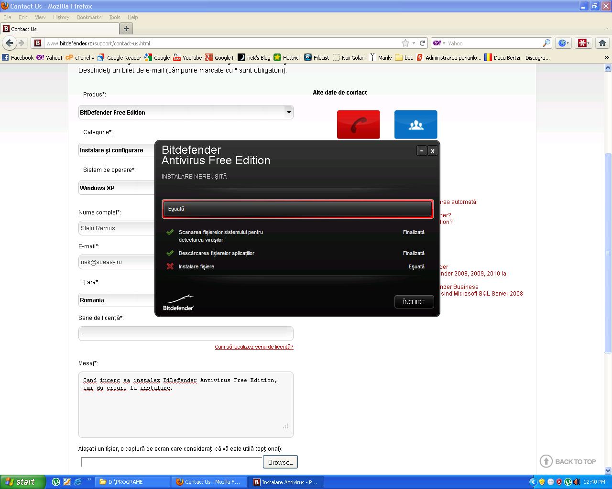This screenshot has height=489, width=612.
Task: Click the red Eșuată progress bar
Action: point(297,209)
